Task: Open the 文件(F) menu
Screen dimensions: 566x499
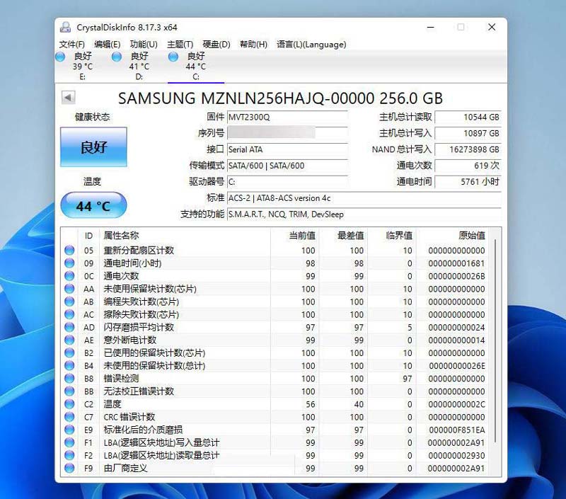Action: [72, 44]
